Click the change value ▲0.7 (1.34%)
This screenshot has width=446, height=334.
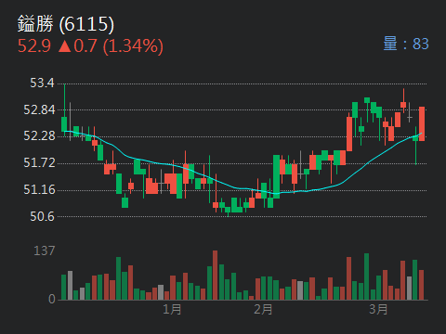pos(111,46)
